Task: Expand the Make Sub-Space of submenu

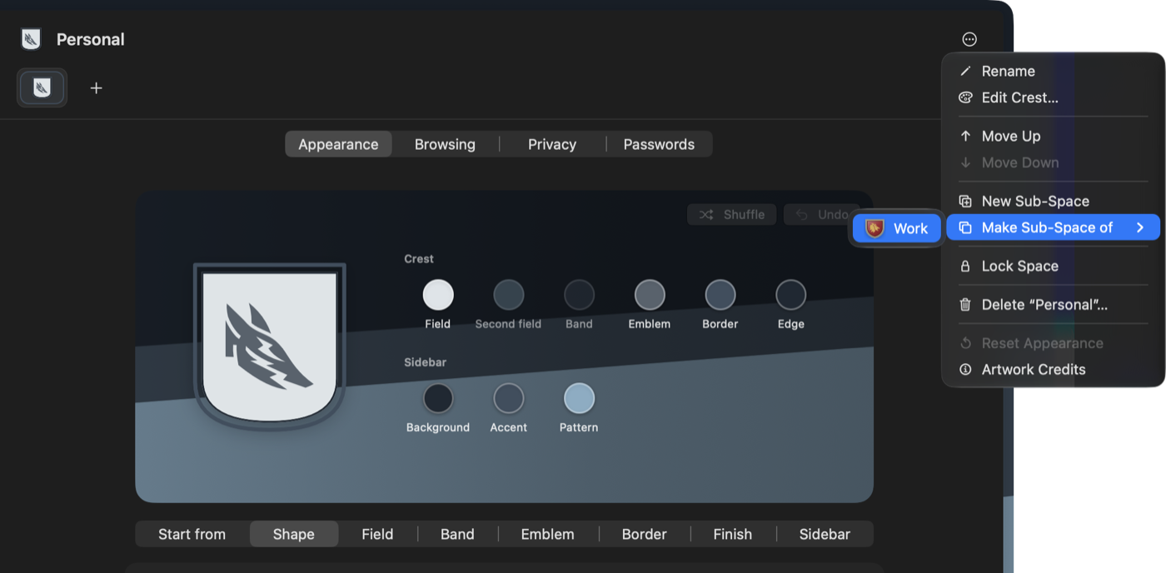Action: 1054,227
